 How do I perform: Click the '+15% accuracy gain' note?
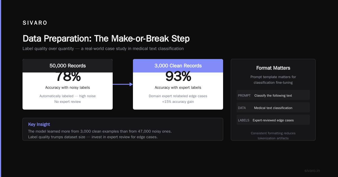(x=178, y=102)
